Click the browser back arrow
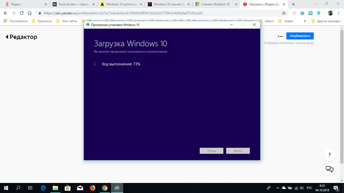Viewport: 344px width, 193px height. coord(5,13)
